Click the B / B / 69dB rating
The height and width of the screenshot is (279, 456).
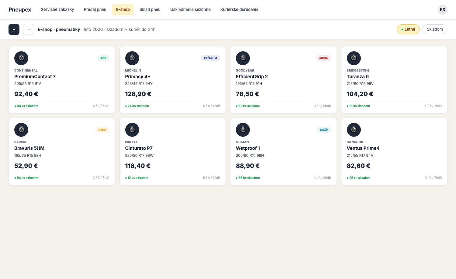(322, 106)
